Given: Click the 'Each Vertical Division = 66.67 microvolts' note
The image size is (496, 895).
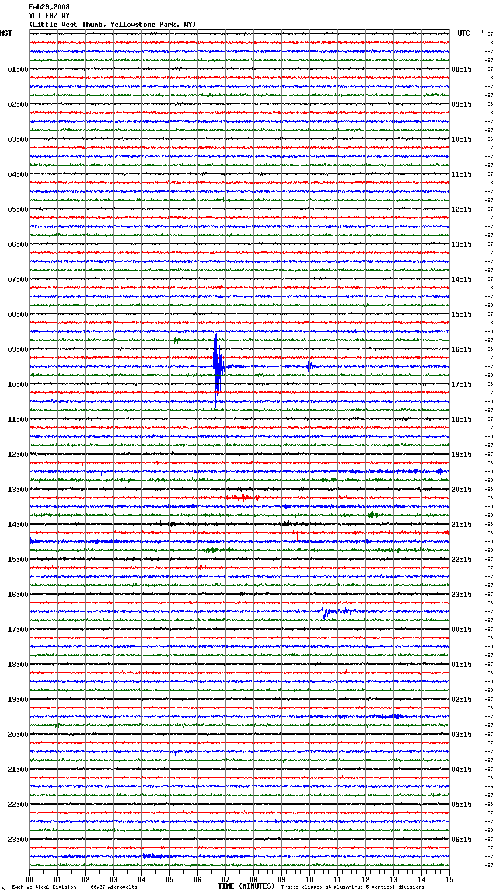Looking at the screenshot, I should coord(74,887).
